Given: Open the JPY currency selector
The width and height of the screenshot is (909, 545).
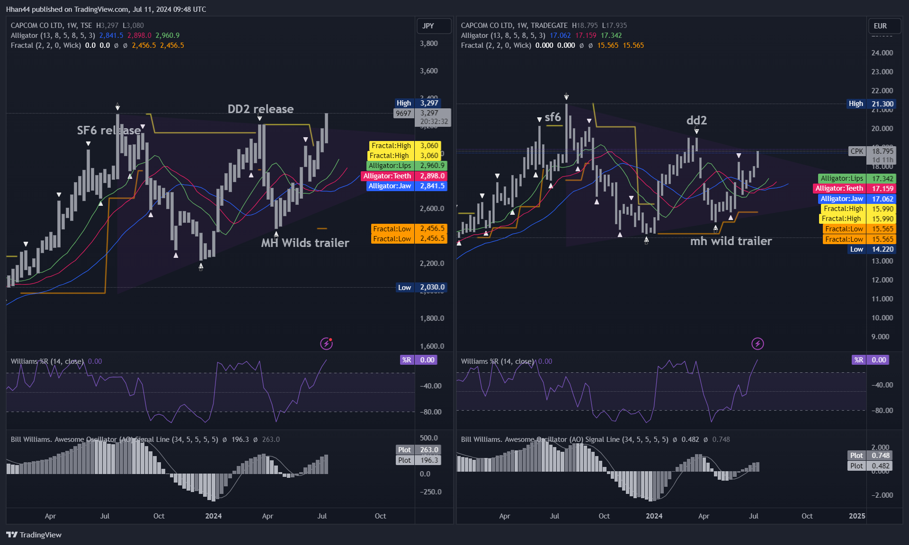Looking at the screenshot, I should click(x=434, y=26).
